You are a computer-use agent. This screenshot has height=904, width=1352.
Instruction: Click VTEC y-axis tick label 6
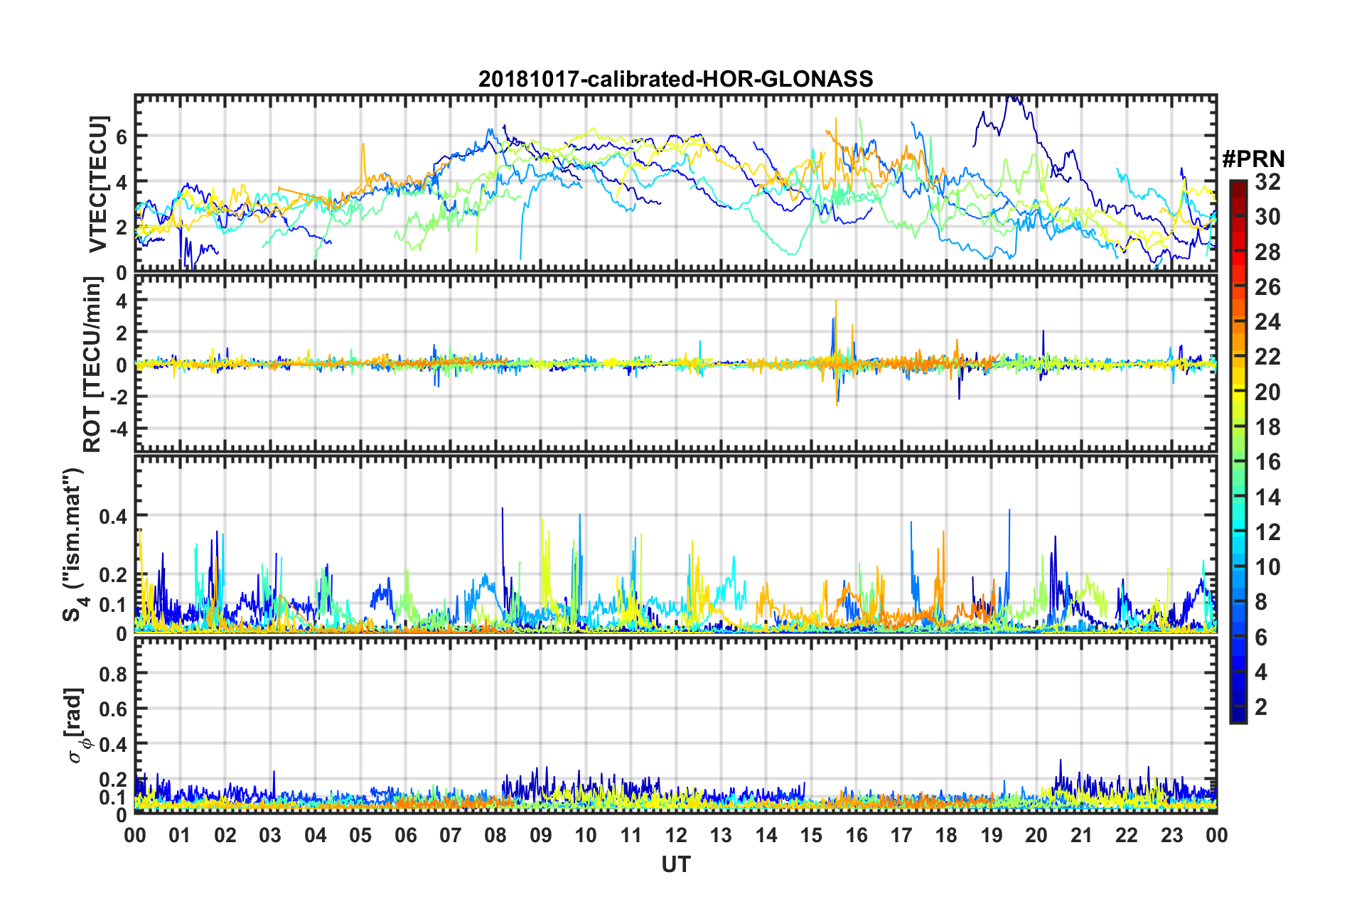click(122, 136)
